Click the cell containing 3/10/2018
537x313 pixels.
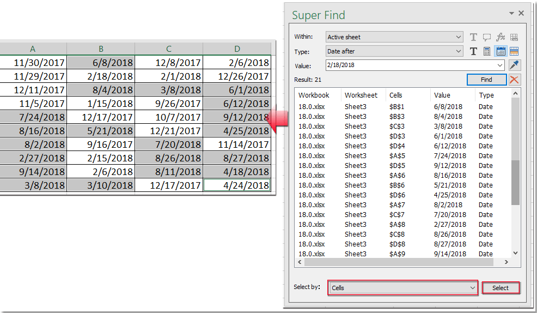(101, 185)
